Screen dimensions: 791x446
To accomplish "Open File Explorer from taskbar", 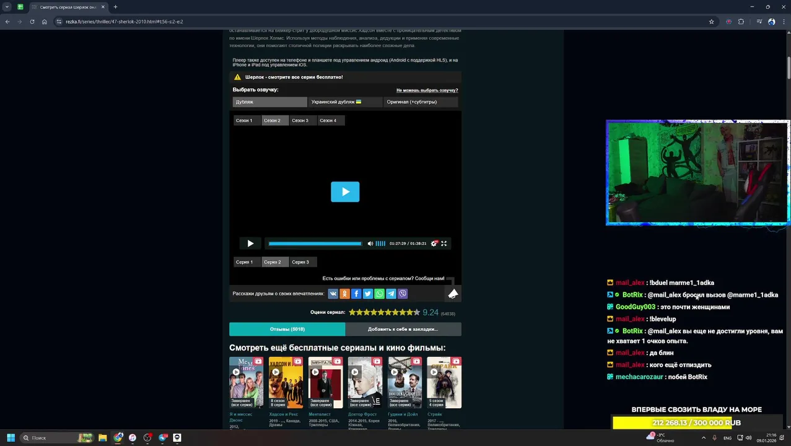I will (102, 438).
